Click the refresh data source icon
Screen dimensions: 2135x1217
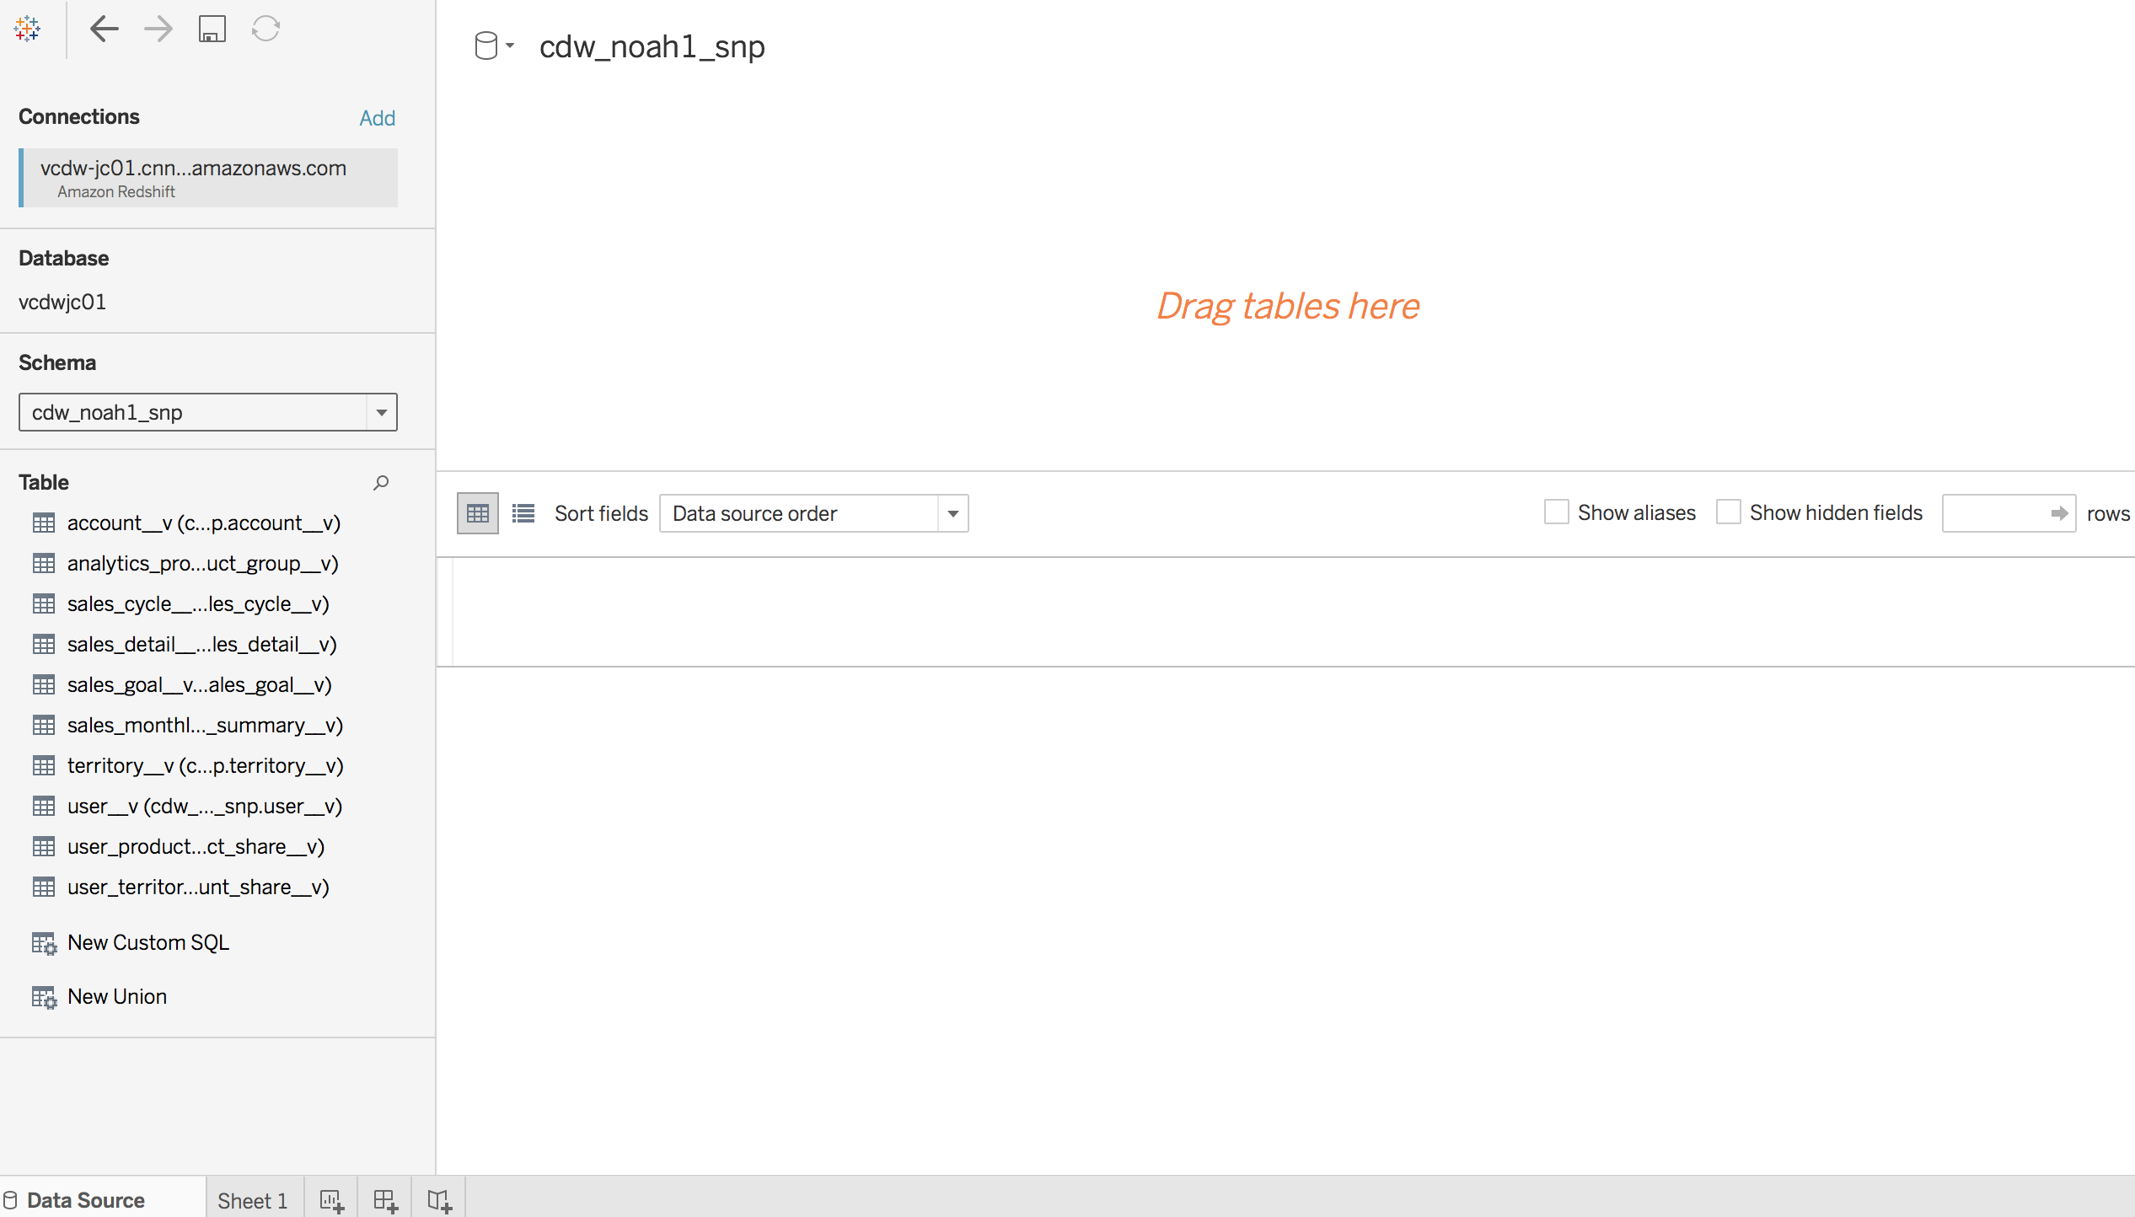pyautogui.click(x=266, y=29)
